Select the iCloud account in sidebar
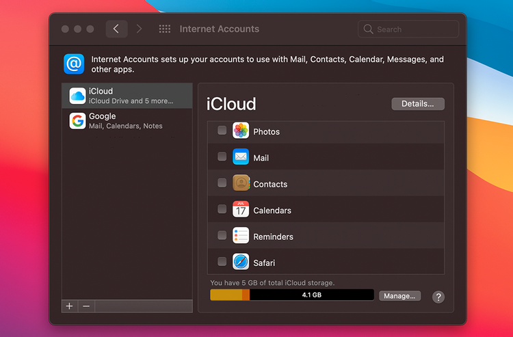Screen dimensions: 513x337 (127, 96)
